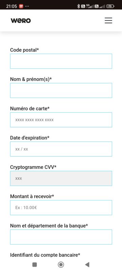Focus the Code postal input field

tap(61, 61)
